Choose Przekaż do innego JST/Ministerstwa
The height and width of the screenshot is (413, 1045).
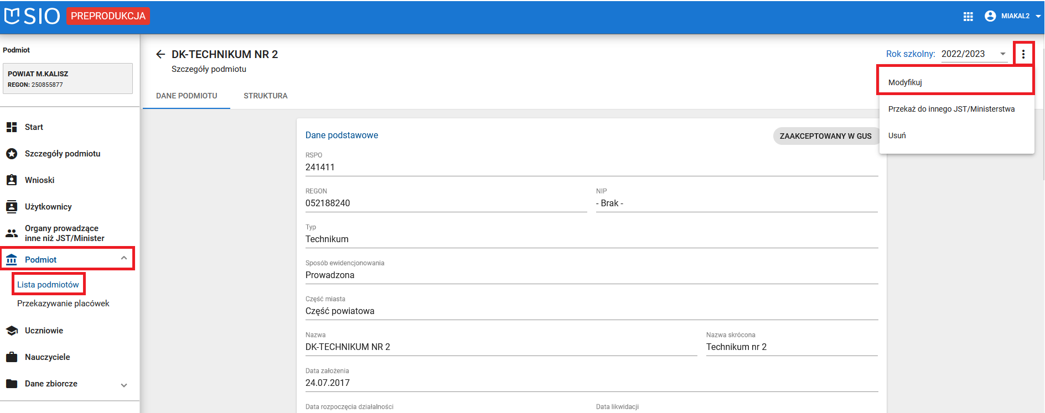(x=956, y=109)
